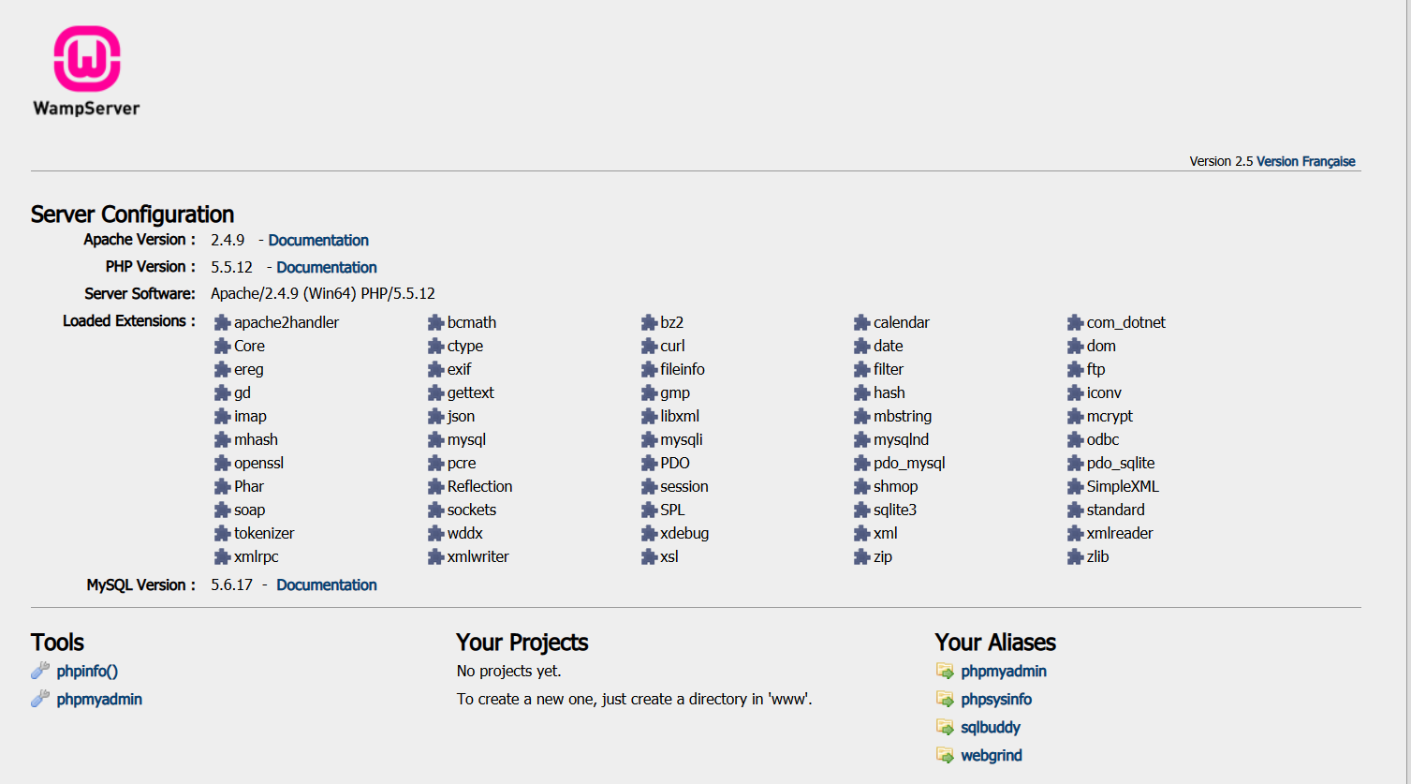Viewport: 1411px width, 784px height.
Task: Open MySQL Documentation link
Action: [327, 584]
